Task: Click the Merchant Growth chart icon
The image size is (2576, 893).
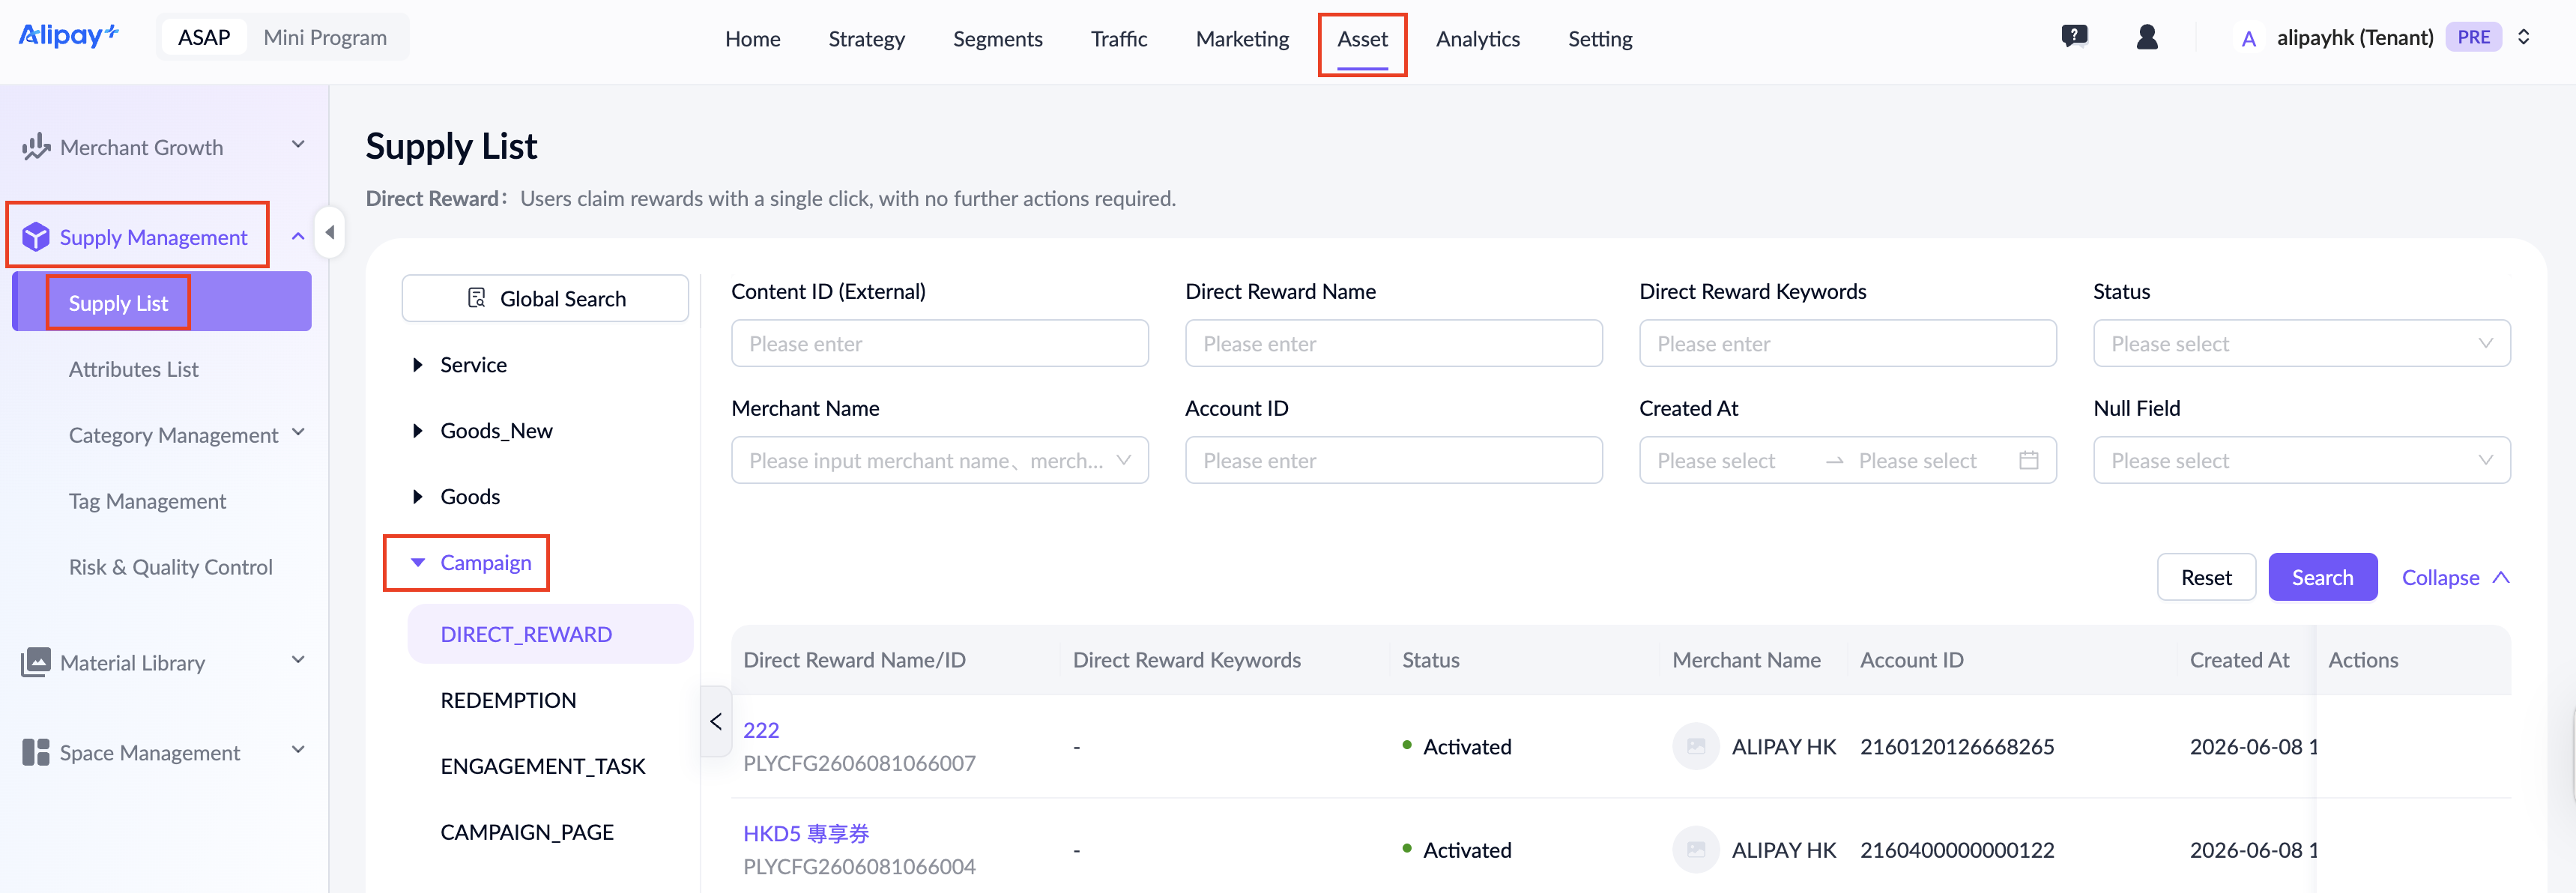Action: pyautogui.click(x=36, y=147)
